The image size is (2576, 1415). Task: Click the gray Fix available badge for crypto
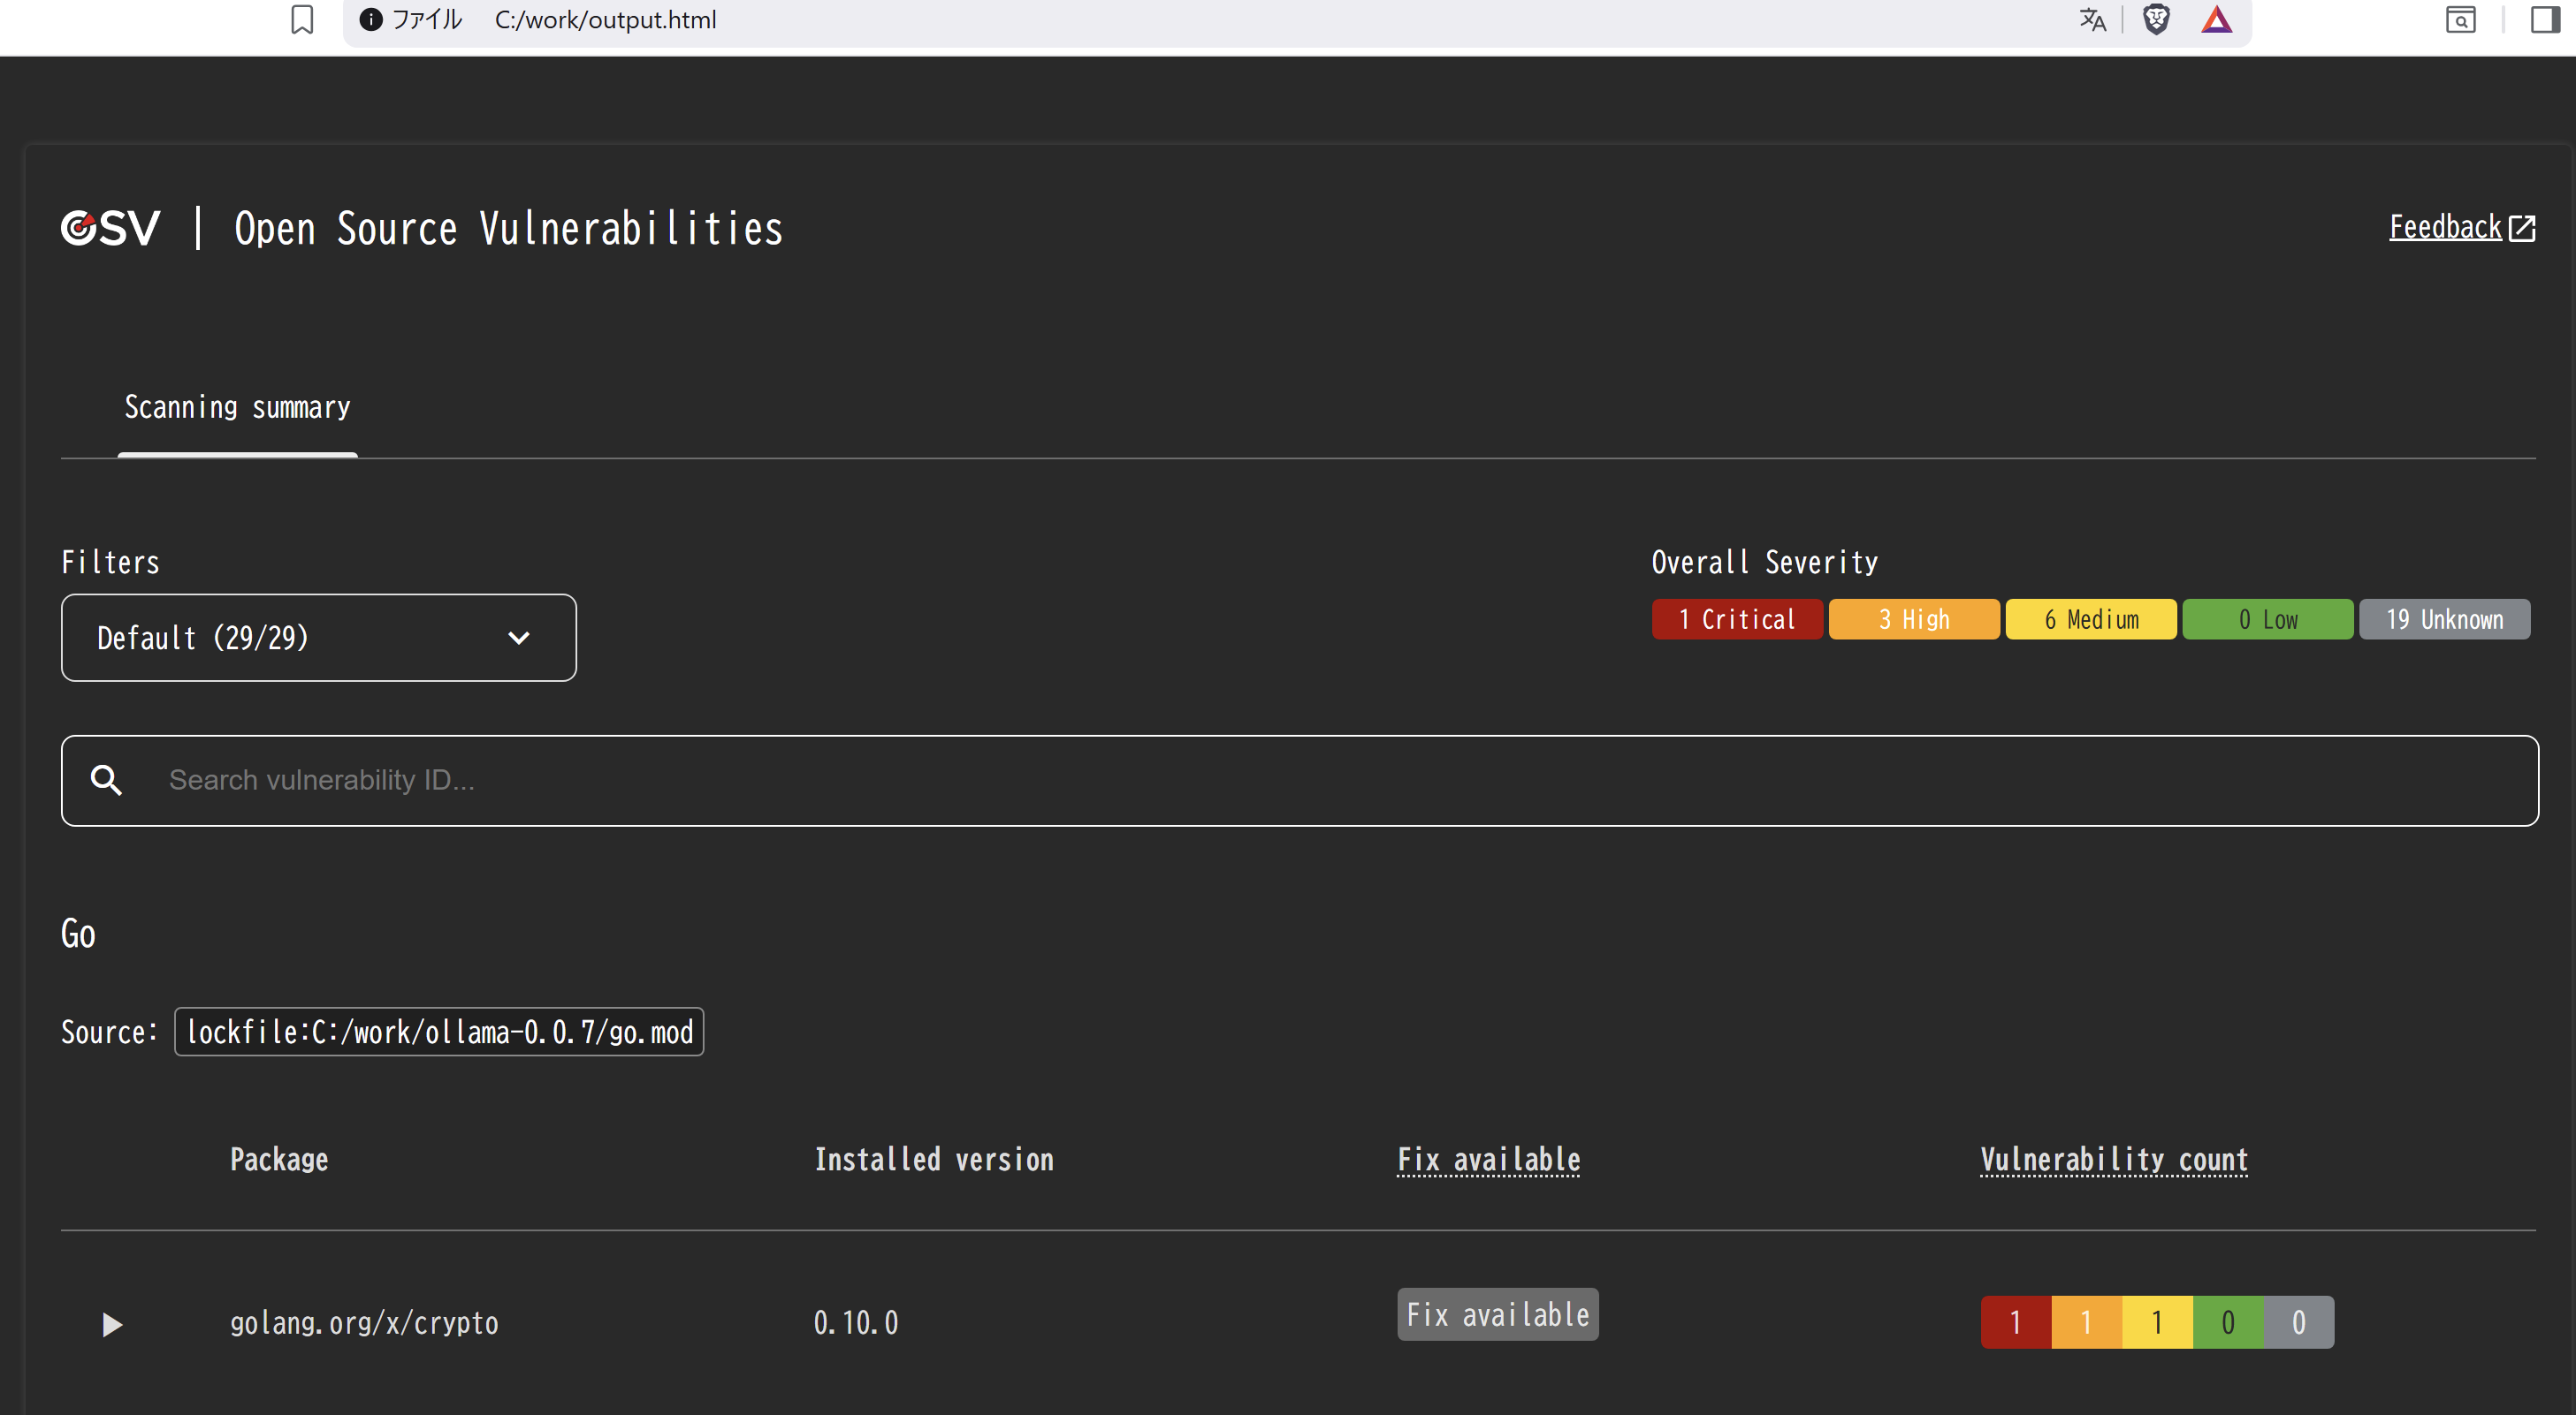coord(1498,1314)
